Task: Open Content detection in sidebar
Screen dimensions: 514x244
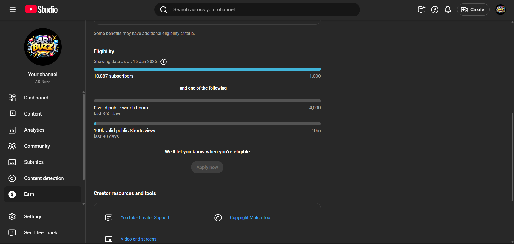Action: coord(44,178)
